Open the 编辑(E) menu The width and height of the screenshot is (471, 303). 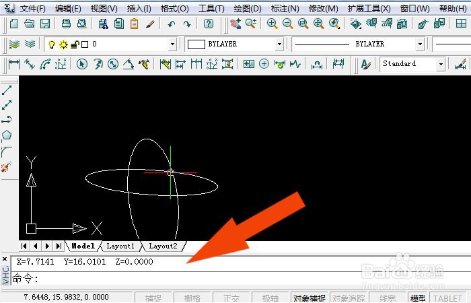68,8
